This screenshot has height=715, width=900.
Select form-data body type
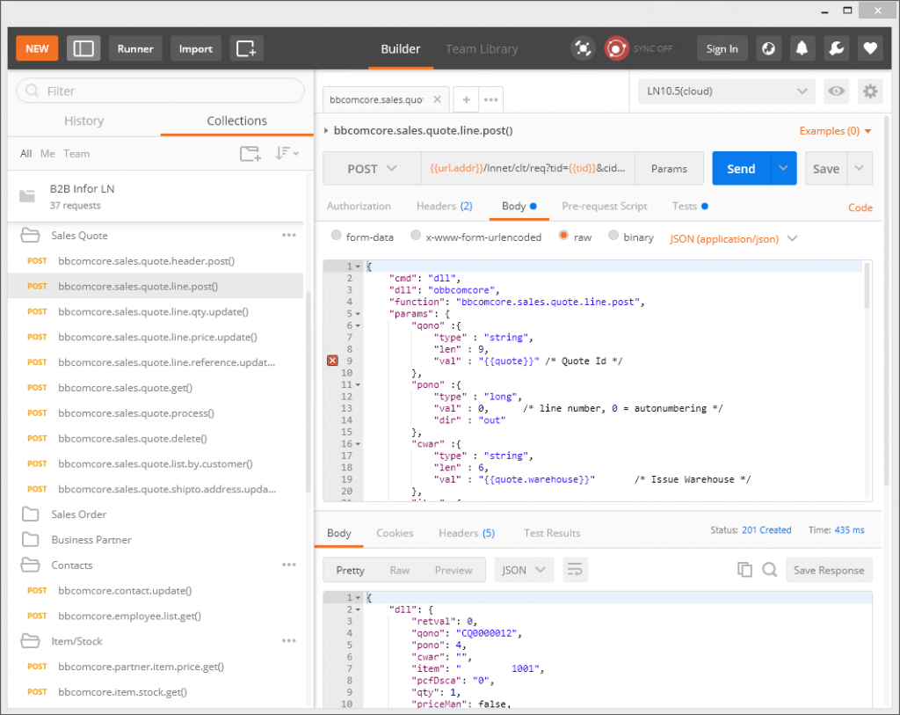[337, 236]
